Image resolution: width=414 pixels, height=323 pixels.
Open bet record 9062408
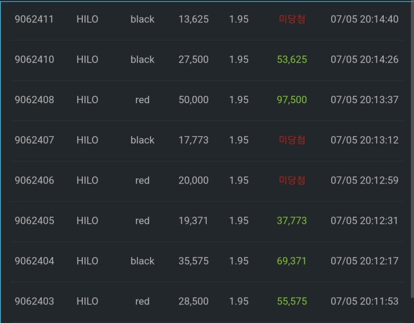(34, 100)
